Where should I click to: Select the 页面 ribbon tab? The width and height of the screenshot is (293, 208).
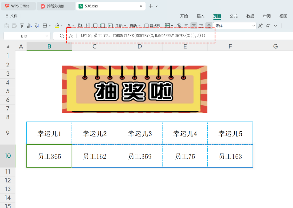(x=217, y=16)
